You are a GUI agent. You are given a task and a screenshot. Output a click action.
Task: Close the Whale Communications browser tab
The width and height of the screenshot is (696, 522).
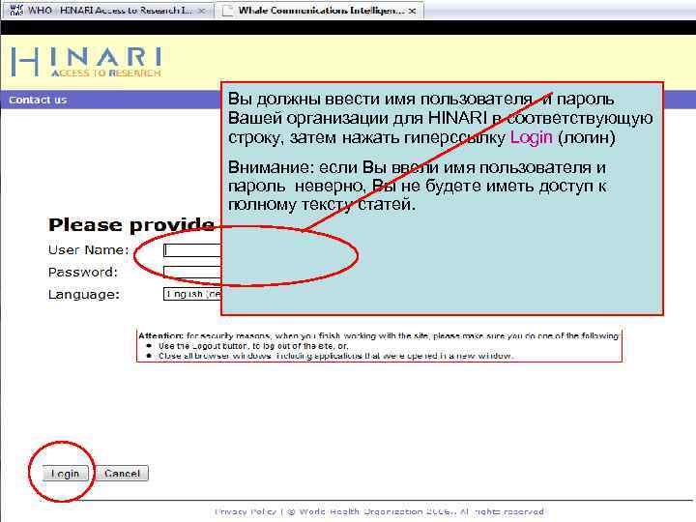click(x=413, y=11)
